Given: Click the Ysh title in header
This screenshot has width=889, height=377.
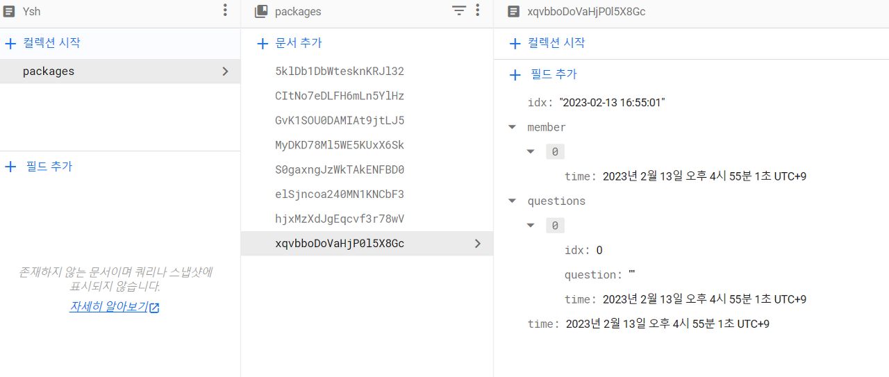Looking at the screenshot, I should [32, 11].
